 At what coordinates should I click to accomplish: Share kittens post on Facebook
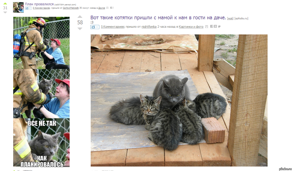[x=211, y=26]
